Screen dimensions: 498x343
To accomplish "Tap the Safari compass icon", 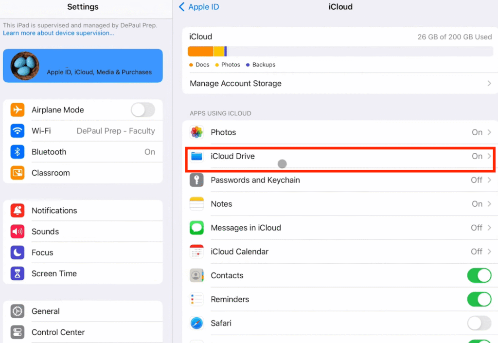I will [196, 323].
